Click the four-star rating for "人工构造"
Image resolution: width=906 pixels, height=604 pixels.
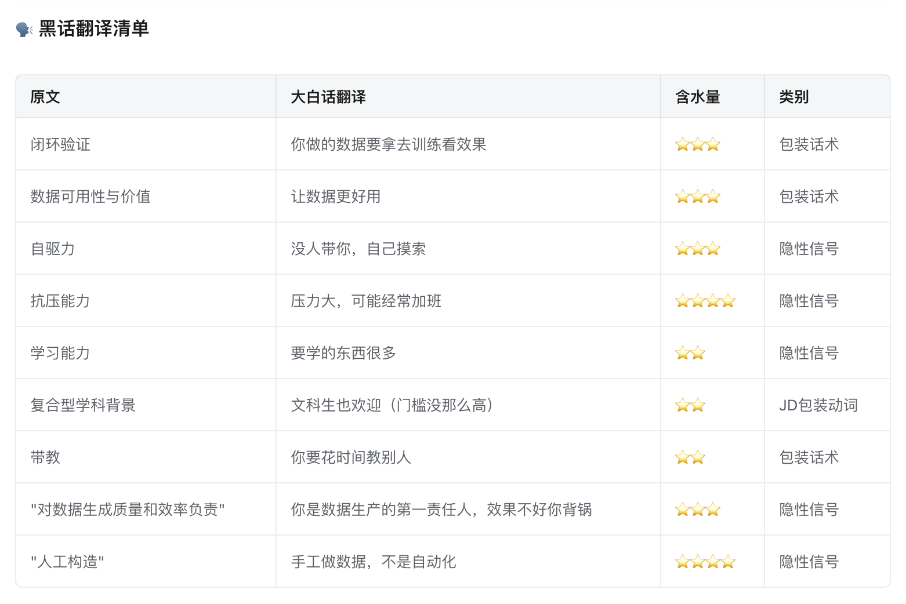coord(705,562)
